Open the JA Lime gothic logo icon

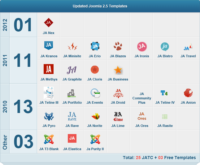(x=118, y=116)
